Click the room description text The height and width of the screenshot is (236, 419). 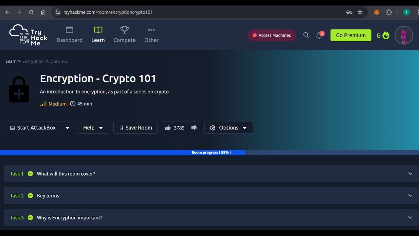click(104, 92)
